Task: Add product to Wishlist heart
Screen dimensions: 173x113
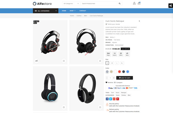Action: 106,82
